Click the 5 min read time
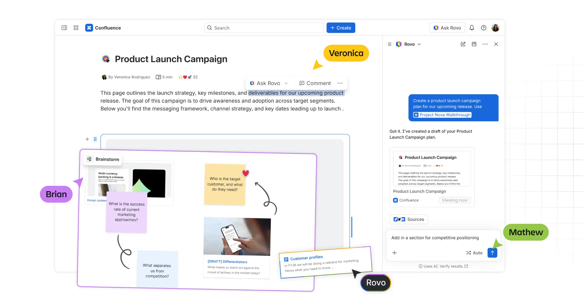This screenshot has width=583, height=307. tap(164, 77)
